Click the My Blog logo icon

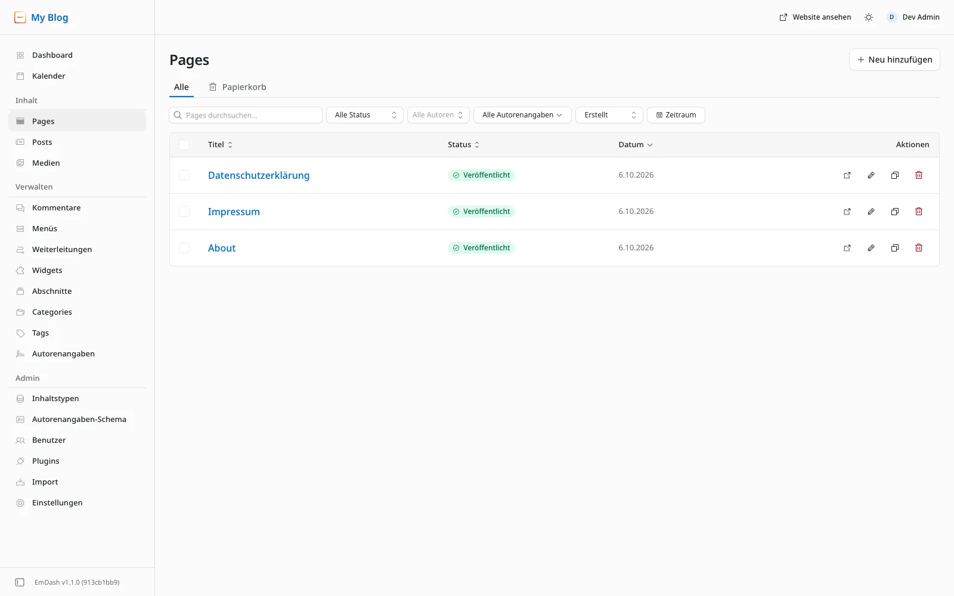20,17
